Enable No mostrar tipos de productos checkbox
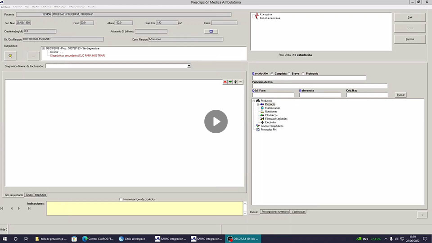Viewport: 432px width, 243px height. (x=121, y=199)
